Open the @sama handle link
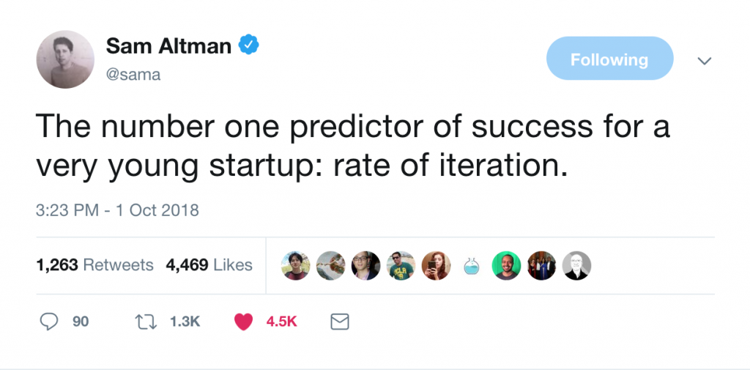Screen dimensions: 750x370 pyautogui.click(x=133, y=75)
